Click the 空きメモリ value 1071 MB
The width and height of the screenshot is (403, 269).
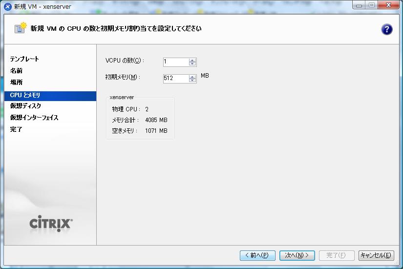(156, 131)
